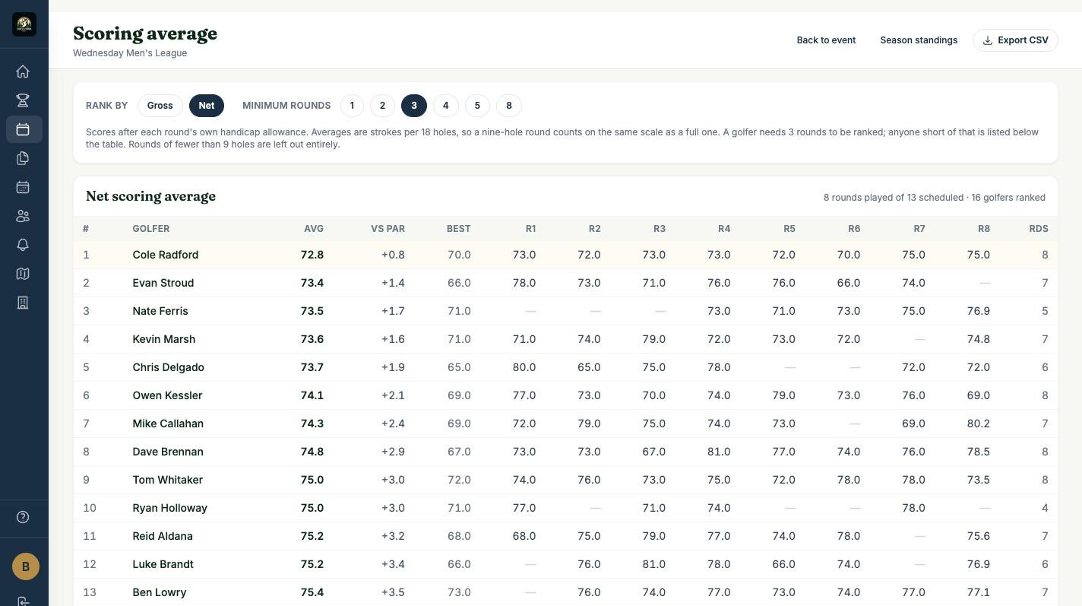Select golfer Kevin Marsh
Viewport: 1082px width, 606px height.
[163, 339]
